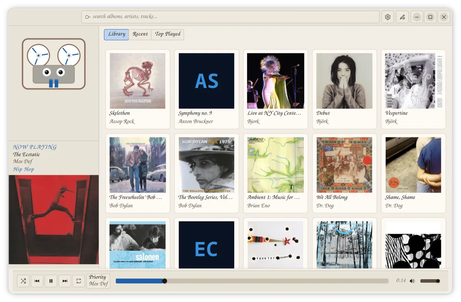Viewport: 461px width, 302px height.
Task: Open the Ambient 1: Music for Airports cover
Action: click(275, 165)
